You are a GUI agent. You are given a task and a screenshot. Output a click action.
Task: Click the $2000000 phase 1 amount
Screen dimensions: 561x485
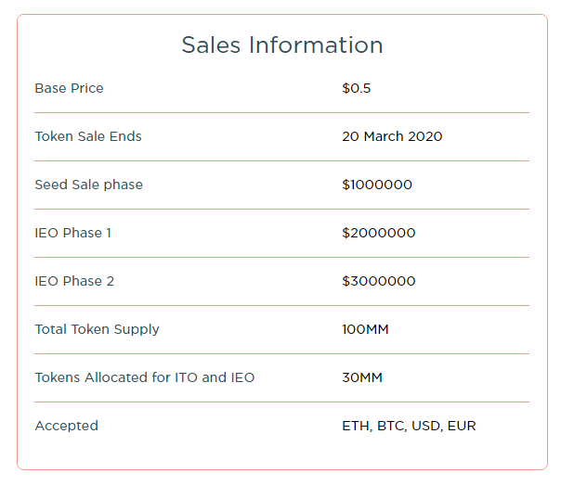click(379, 233)
